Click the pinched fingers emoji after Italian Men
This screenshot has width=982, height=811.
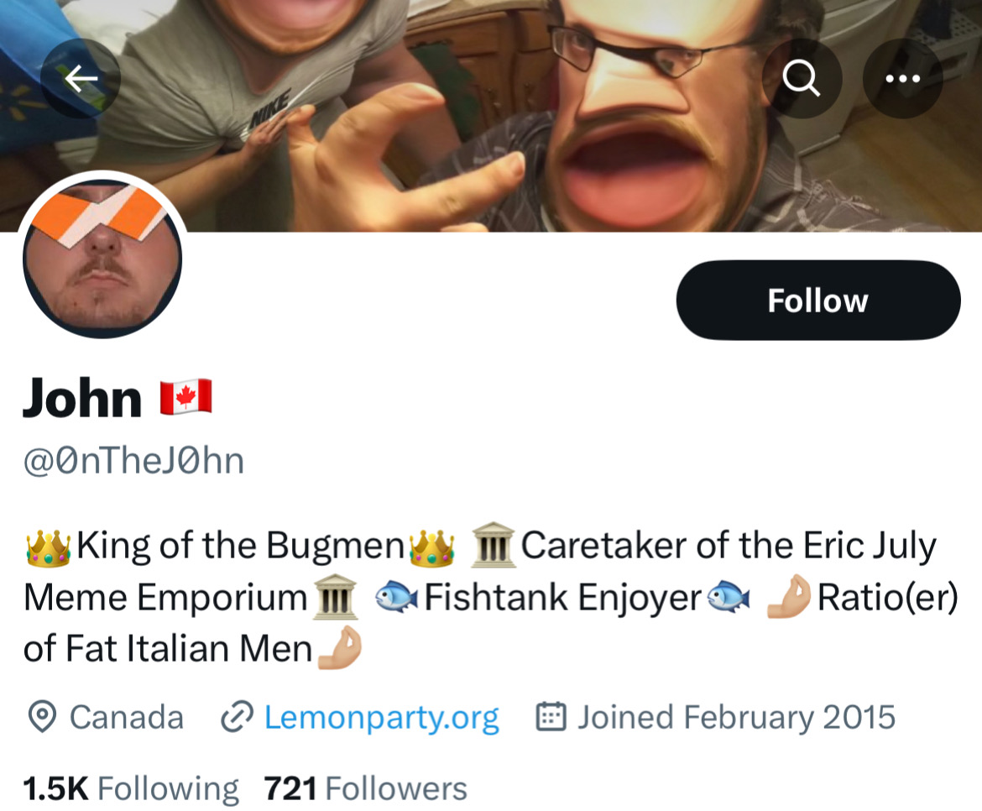point(340,649)
